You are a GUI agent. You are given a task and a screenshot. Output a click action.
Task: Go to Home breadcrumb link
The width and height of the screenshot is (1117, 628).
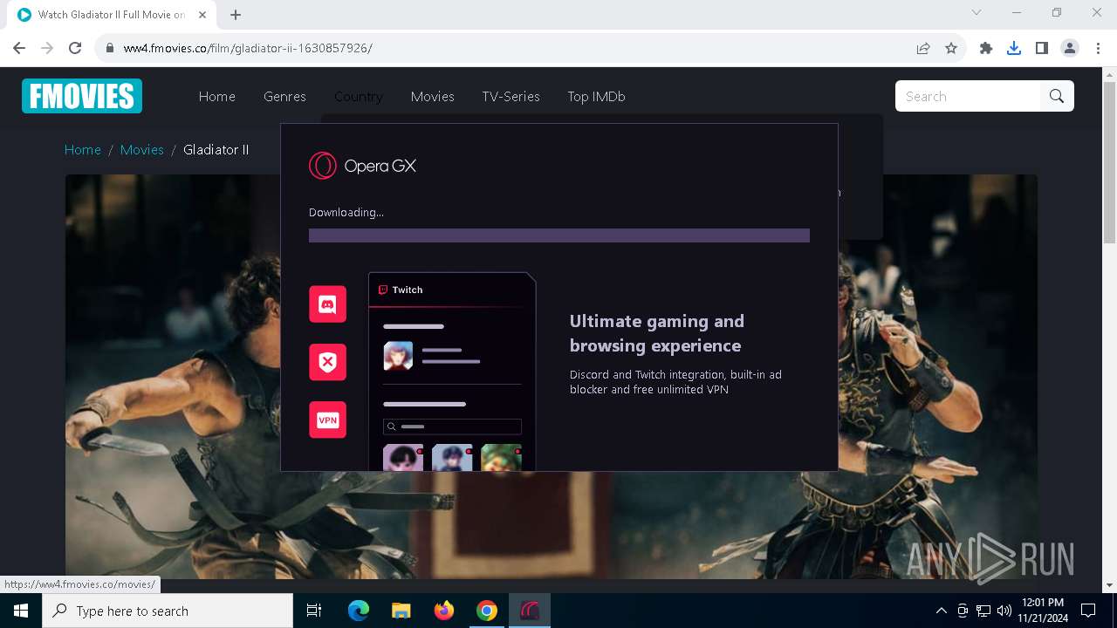click(83, 150)
